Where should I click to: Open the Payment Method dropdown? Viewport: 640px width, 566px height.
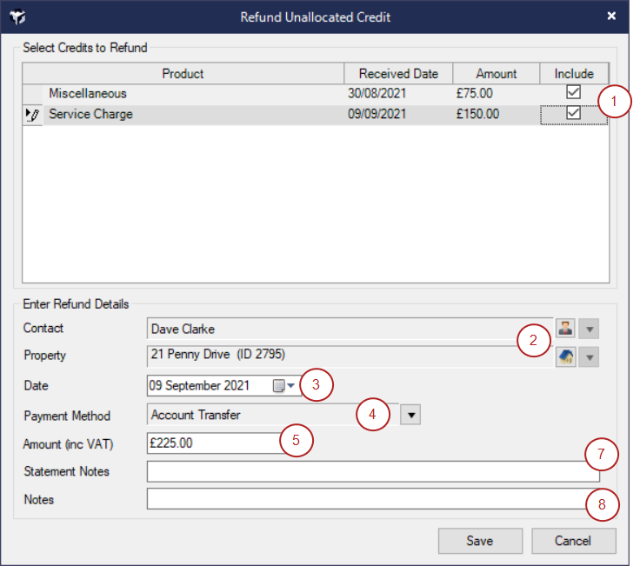tap(410, 416)
